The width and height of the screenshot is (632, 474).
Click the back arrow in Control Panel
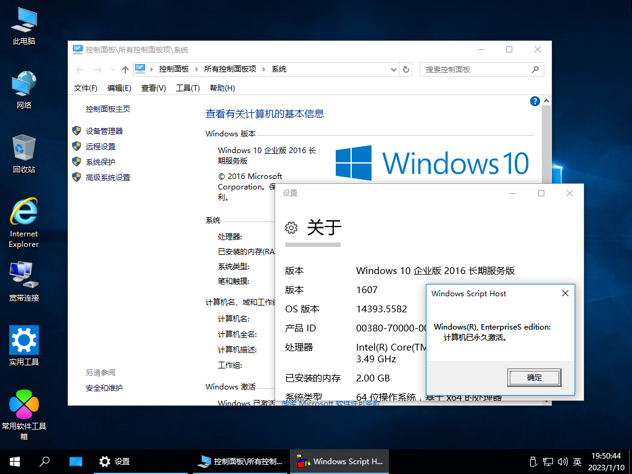[80, 70]
